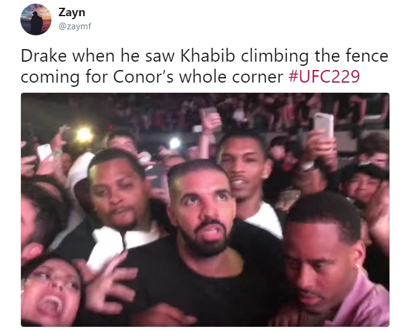Click the bright yellow camera flash light

click(x=84, y=135)
